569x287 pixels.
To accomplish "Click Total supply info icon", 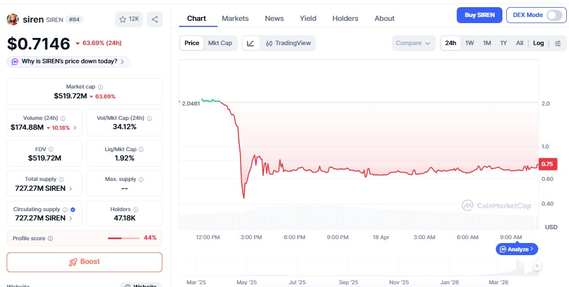I will point(61,179).
